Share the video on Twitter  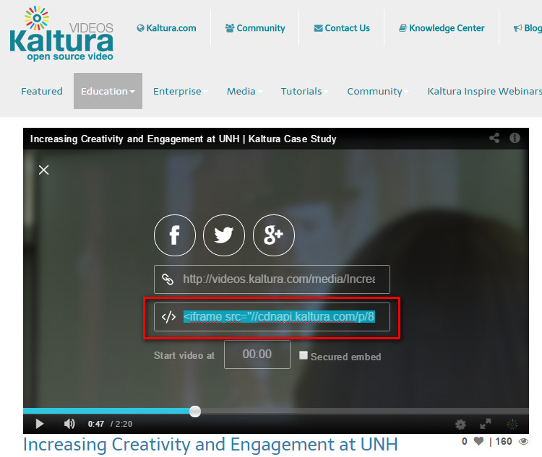click(x=224, y=235)
